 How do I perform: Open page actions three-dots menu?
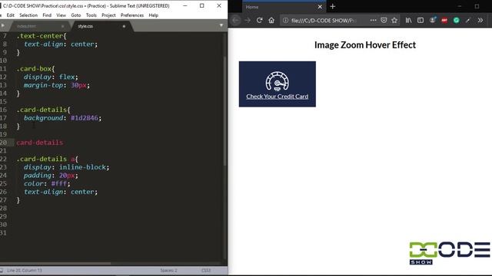[x=373, y=20]
